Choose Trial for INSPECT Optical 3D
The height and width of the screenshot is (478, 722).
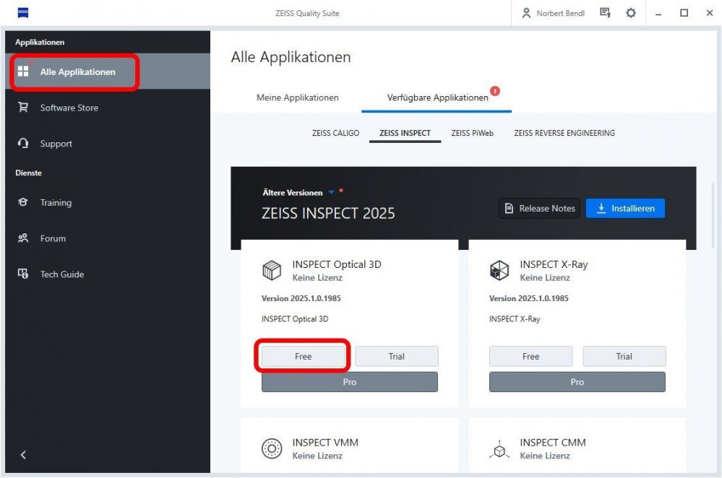[397, 356]
